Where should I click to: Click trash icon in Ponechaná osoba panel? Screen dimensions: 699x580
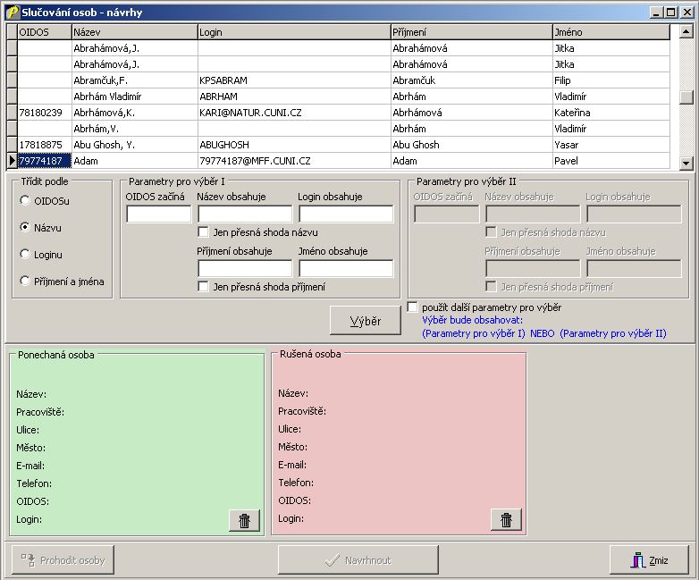(244, 520)
